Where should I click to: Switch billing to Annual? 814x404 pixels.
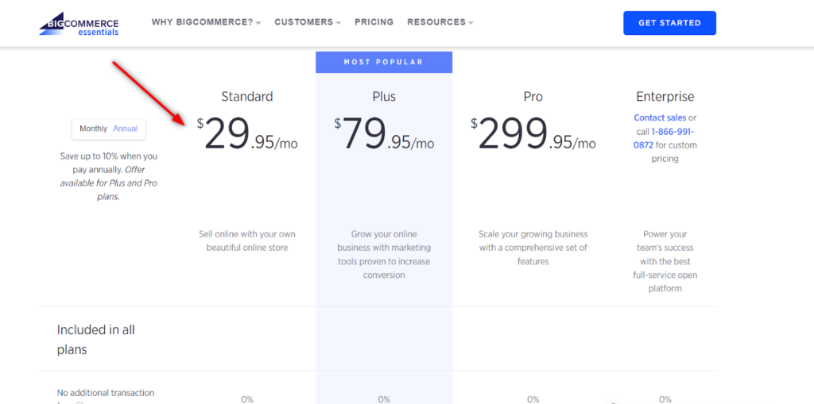[126, 129]
